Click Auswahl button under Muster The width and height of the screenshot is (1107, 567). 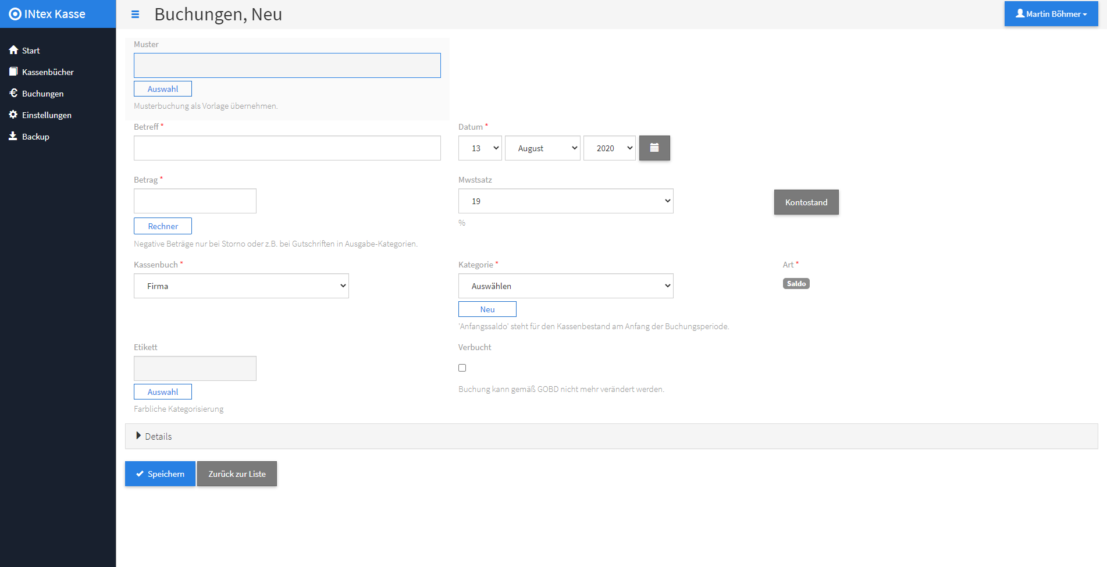[x=163, y=89]
